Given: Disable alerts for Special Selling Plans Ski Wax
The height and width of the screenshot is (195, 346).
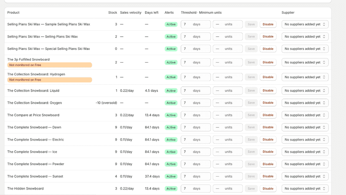Looking at the screenshot, I should 268,49.
